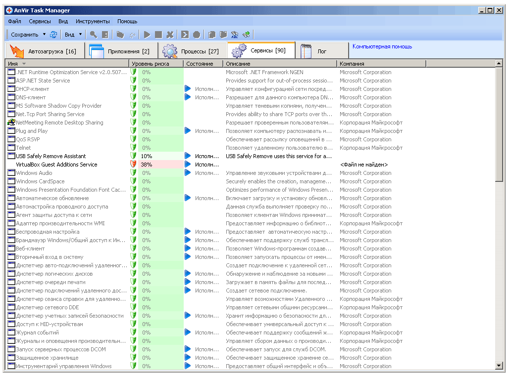Click the scrollbar down arrow
This screenshot has height=375, width=508.
pyautogui.click(x=499, y=366)
